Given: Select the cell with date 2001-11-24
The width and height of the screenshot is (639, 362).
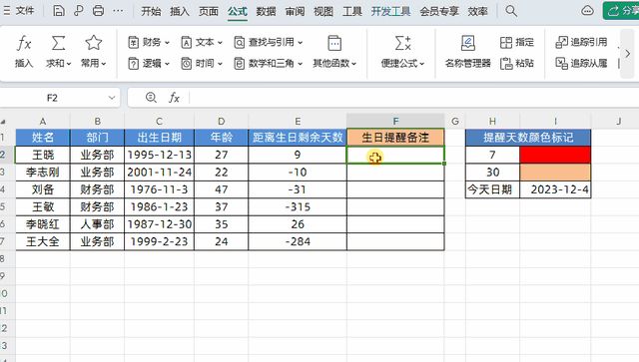Looking at the screenshot, I should point(160,173).
